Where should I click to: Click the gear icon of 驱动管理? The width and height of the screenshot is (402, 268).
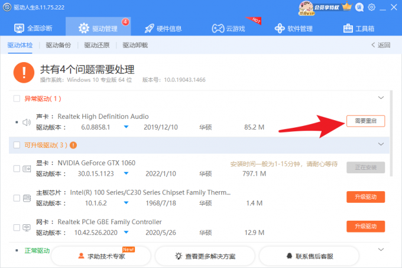pyautogui.click(x=84, y=28)
